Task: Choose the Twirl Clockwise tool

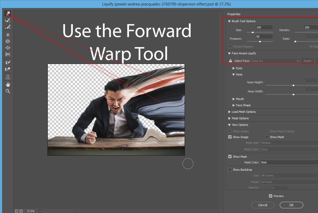Action: click(x=8, y=34)
